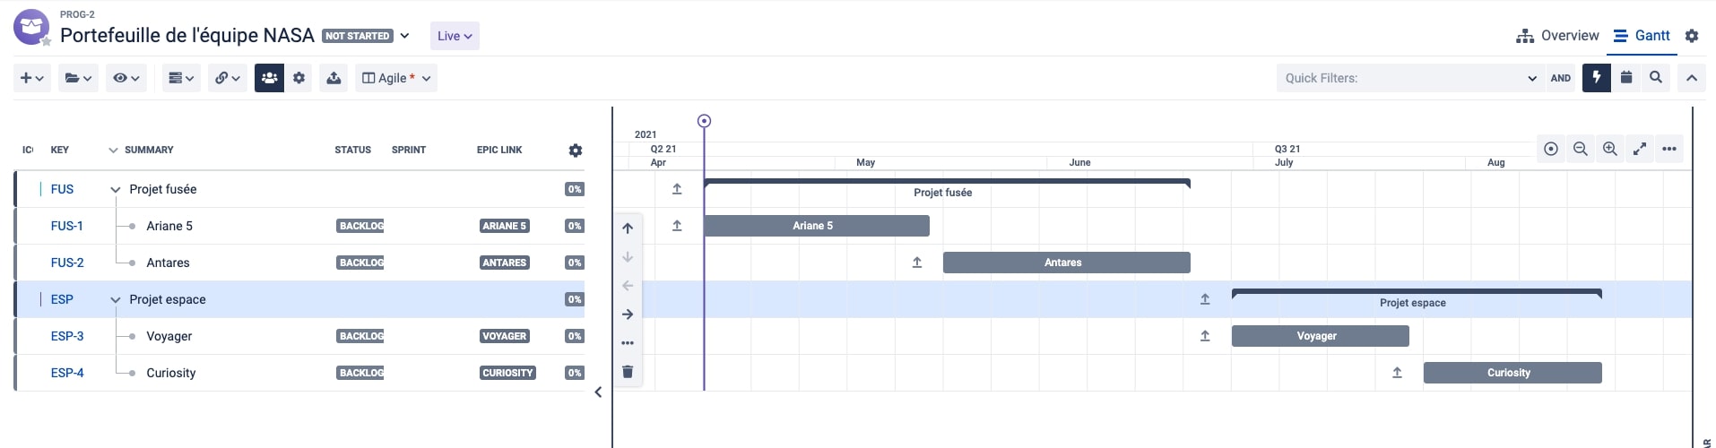
Task: Click the export upload icon in toolbar
Action: [334, 78]
